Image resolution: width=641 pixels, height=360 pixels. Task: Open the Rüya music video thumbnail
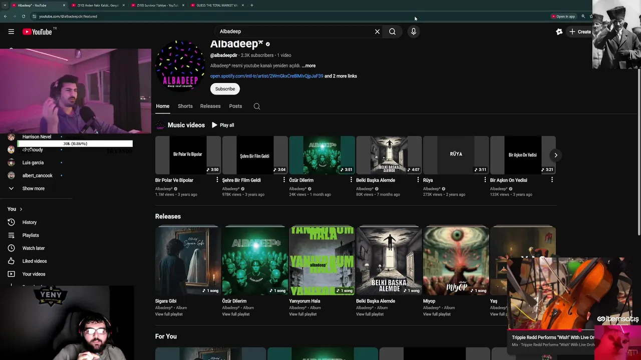[456, 155]
